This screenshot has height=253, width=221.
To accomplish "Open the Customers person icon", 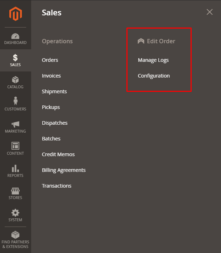I will (x=15, y=101).
